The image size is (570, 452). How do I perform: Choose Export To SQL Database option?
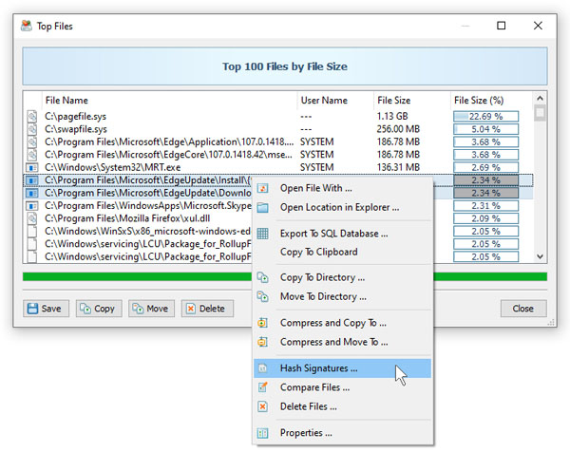[342, 234]
